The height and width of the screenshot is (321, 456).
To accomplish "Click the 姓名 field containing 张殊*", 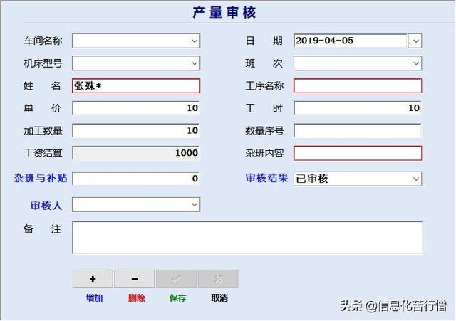I will click(x=136, y=85).
